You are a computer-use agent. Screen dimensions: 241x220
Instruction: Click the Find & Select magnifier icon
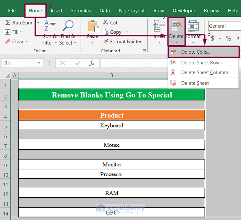tap(68, 25)
